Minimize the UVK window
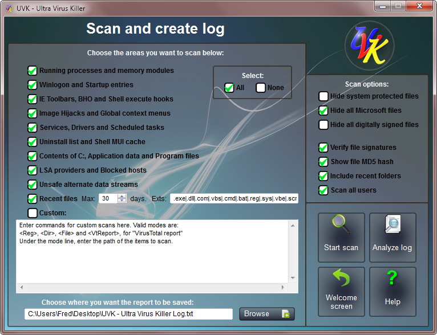The image size is (437, 335). click(x=383, y=6)
